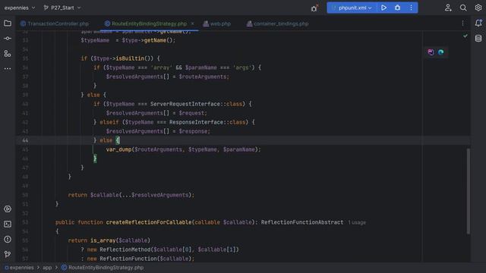Open Search Everywhere magnifier

pyautogui.click(x=463, y=8)
